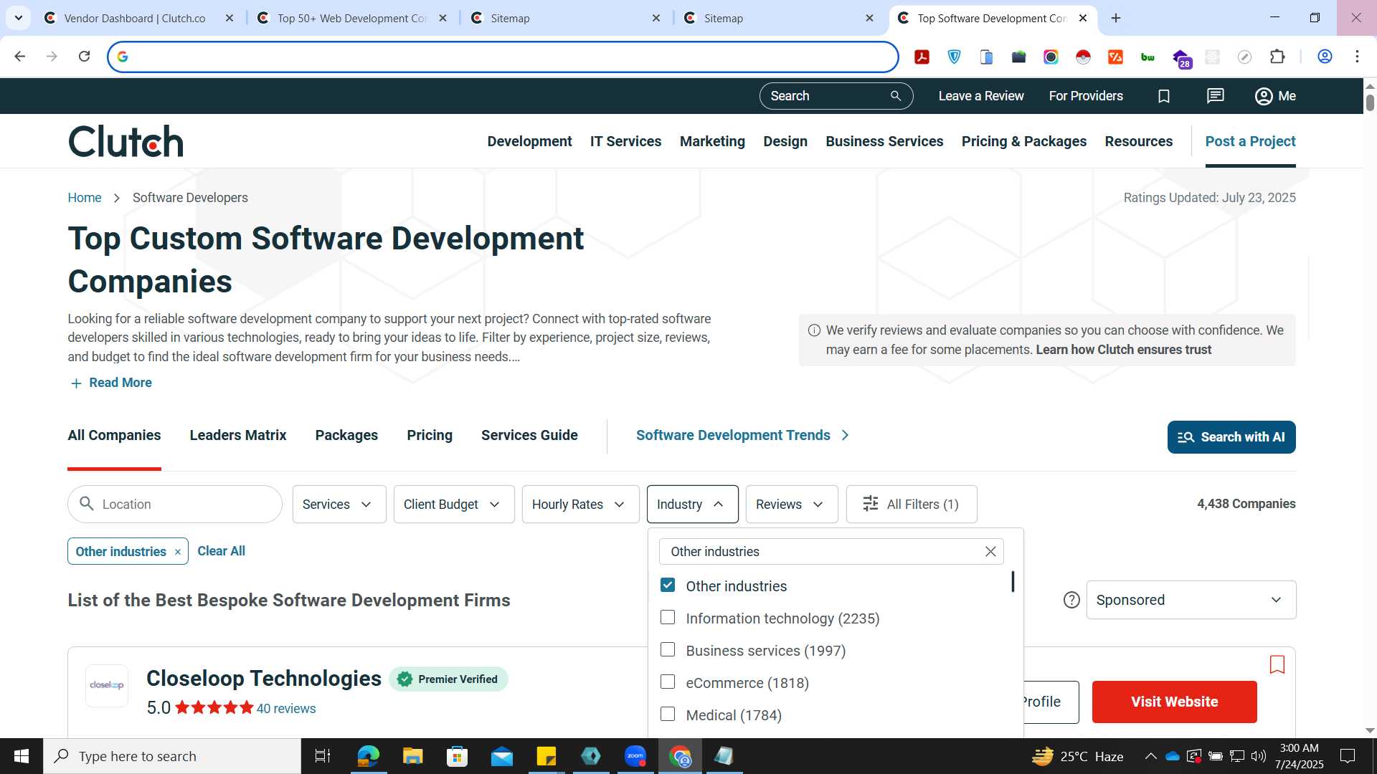Click the search magnifier in header
The image size is (1377, 774).
pos(895,96)
